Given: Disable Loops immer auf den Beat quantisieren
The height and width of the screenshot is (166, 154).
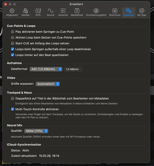Looking at the screenshot, I should click(13, 55).
